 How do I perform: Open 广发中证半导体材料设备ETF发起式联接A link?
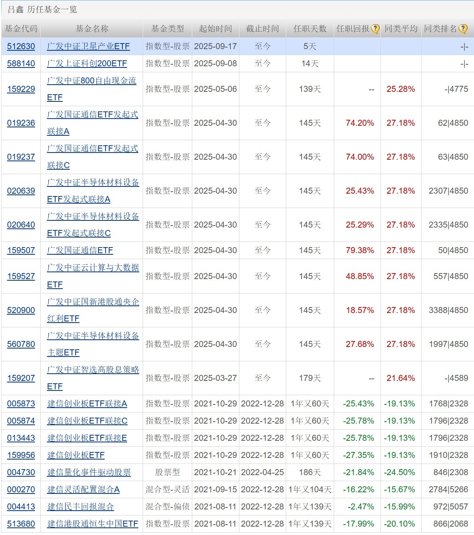click(93, 191)
